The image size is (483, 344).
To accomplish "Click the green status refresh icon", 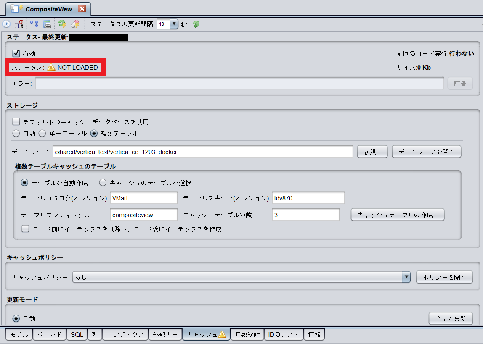I will click(196, 24).
